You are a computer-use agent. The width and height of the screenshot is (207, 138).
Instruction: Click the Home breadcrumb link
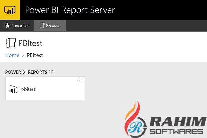[x=12, y=55]
